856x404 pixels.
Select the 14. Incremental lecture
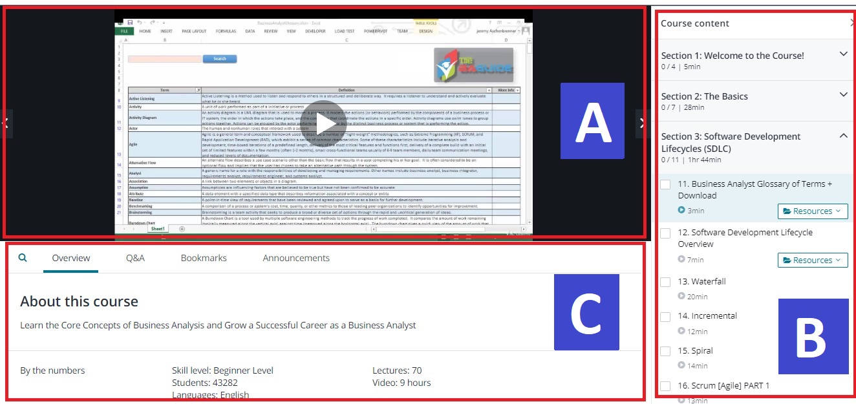tap(707, 315)
